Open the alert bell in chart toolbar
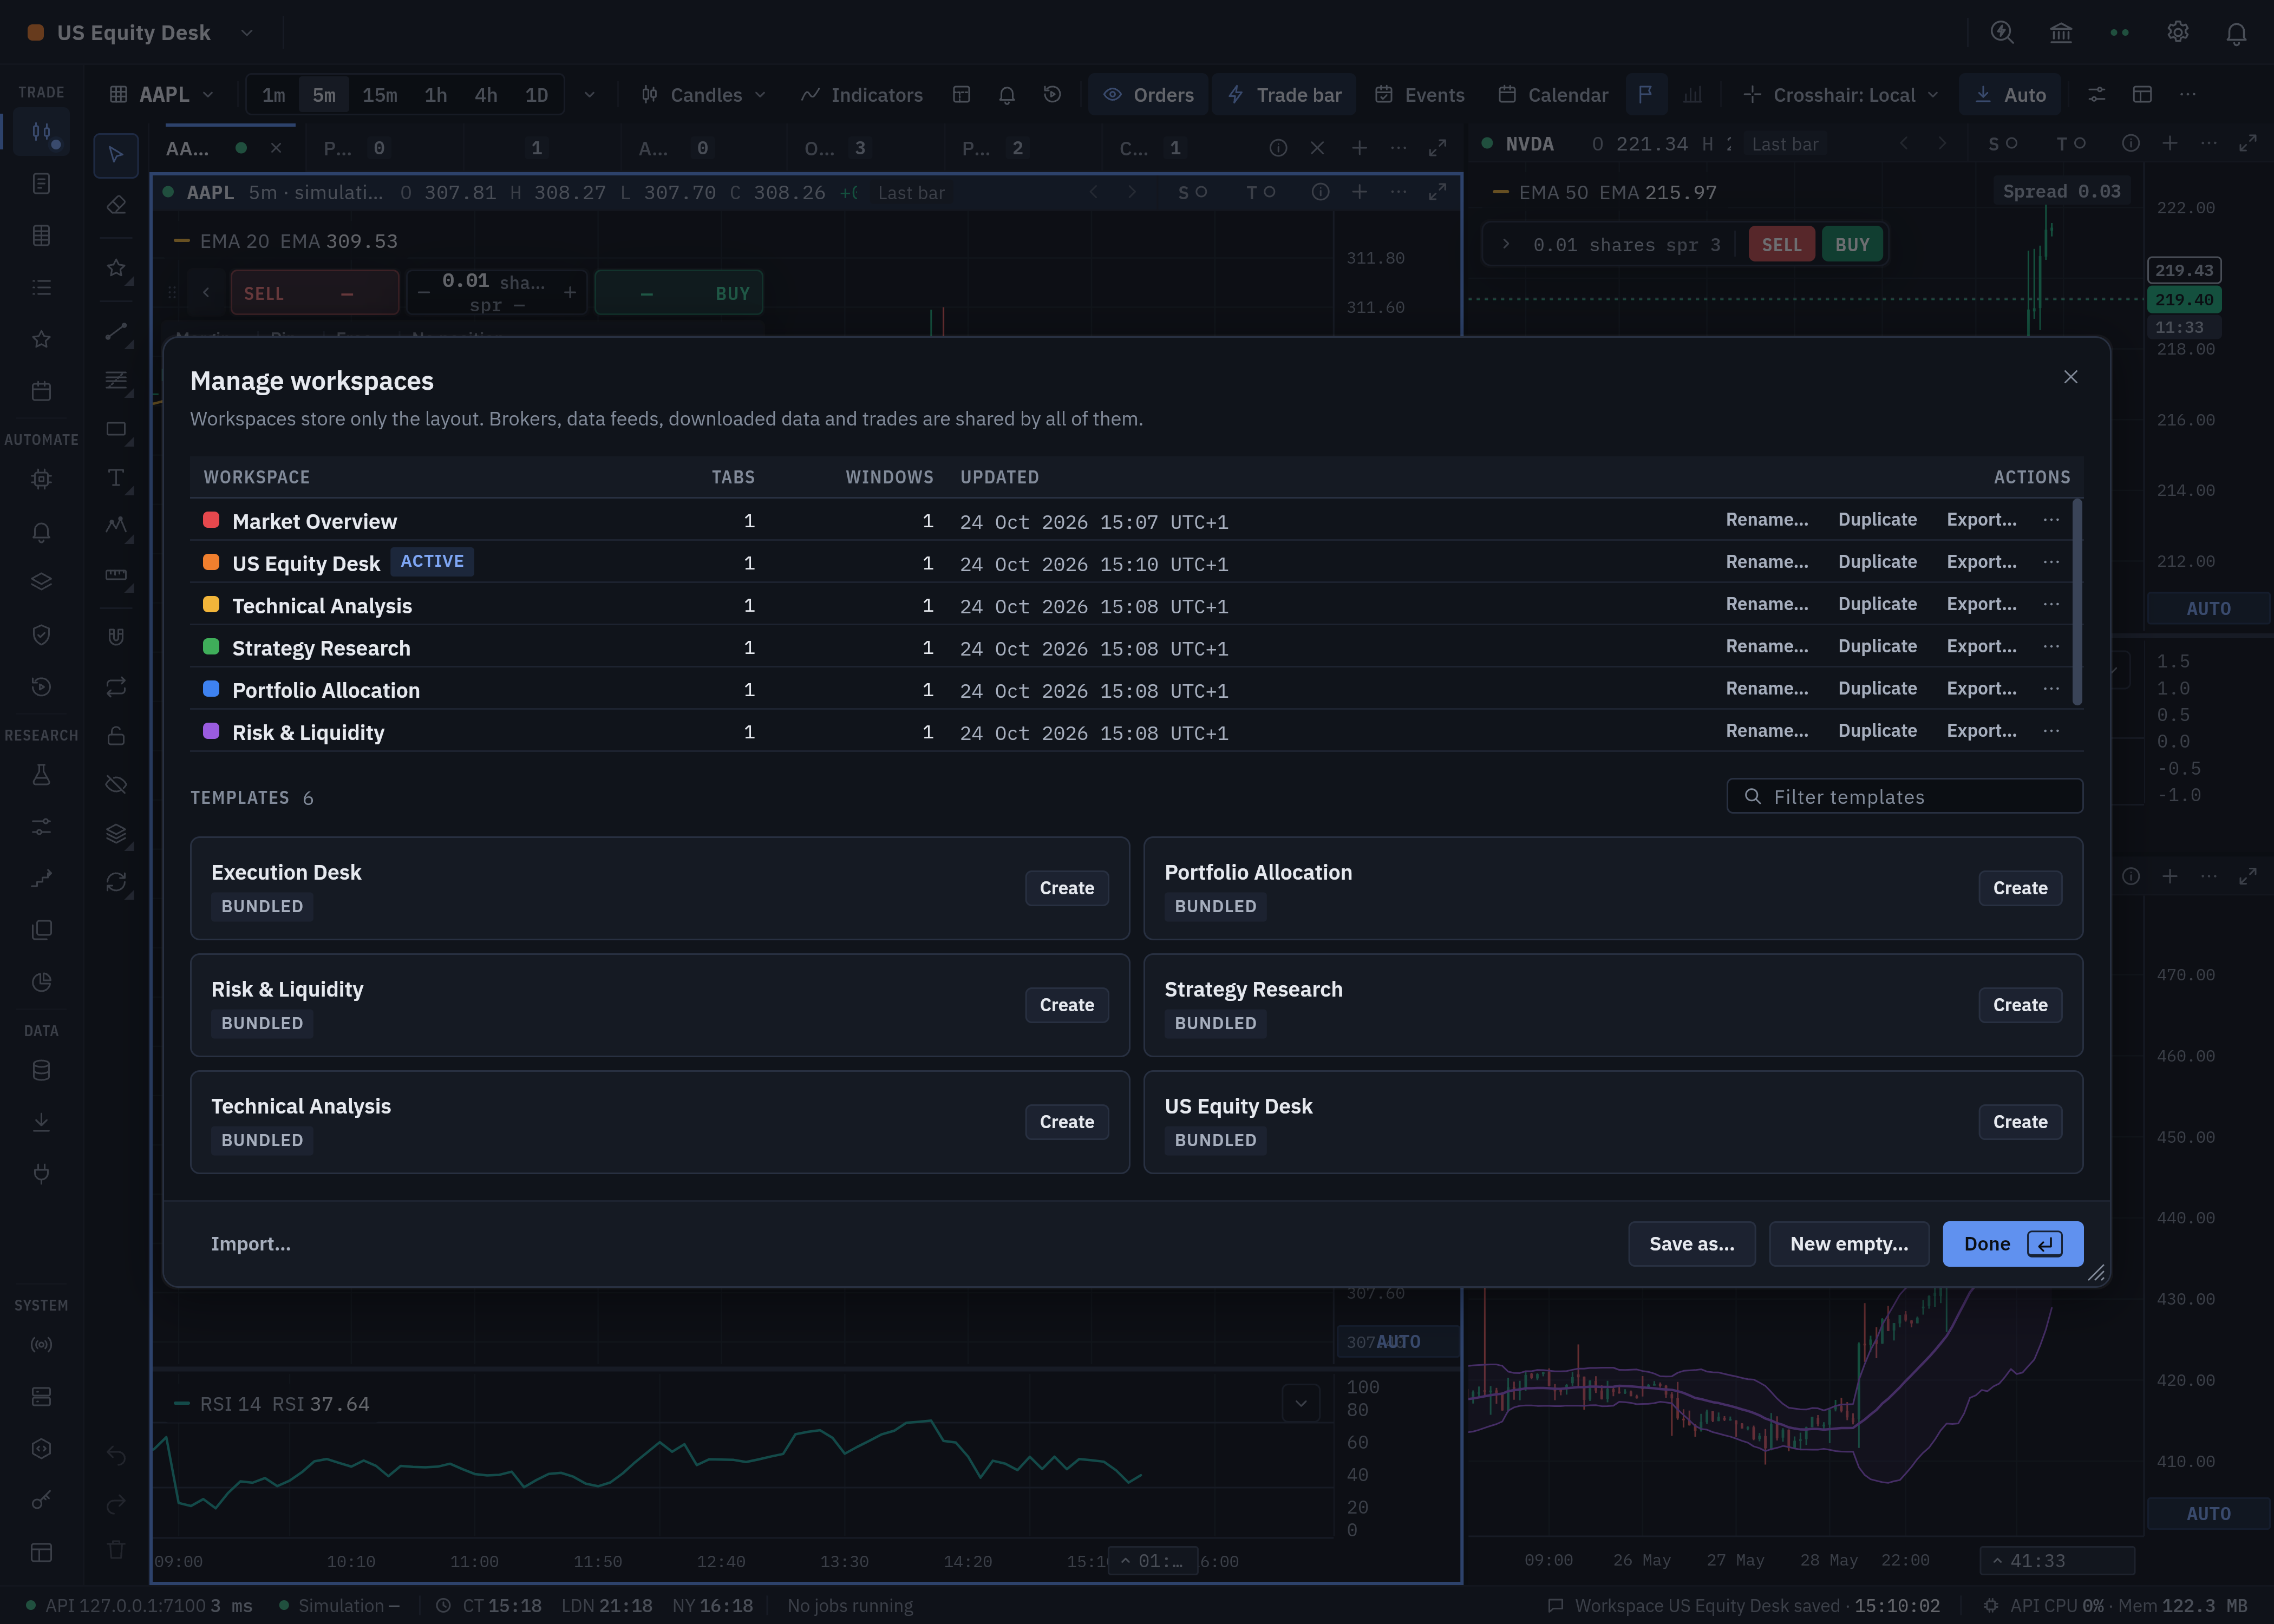This screenshot has height=1624, width=2274. pyautogui.click(x=1007, y=94)
